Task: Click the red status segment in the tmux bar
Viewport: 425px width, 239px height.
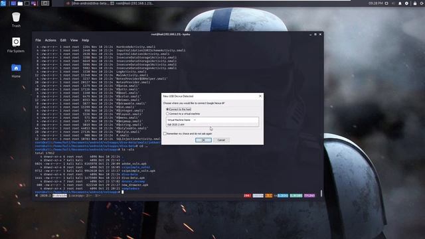Action: point(247,195)
